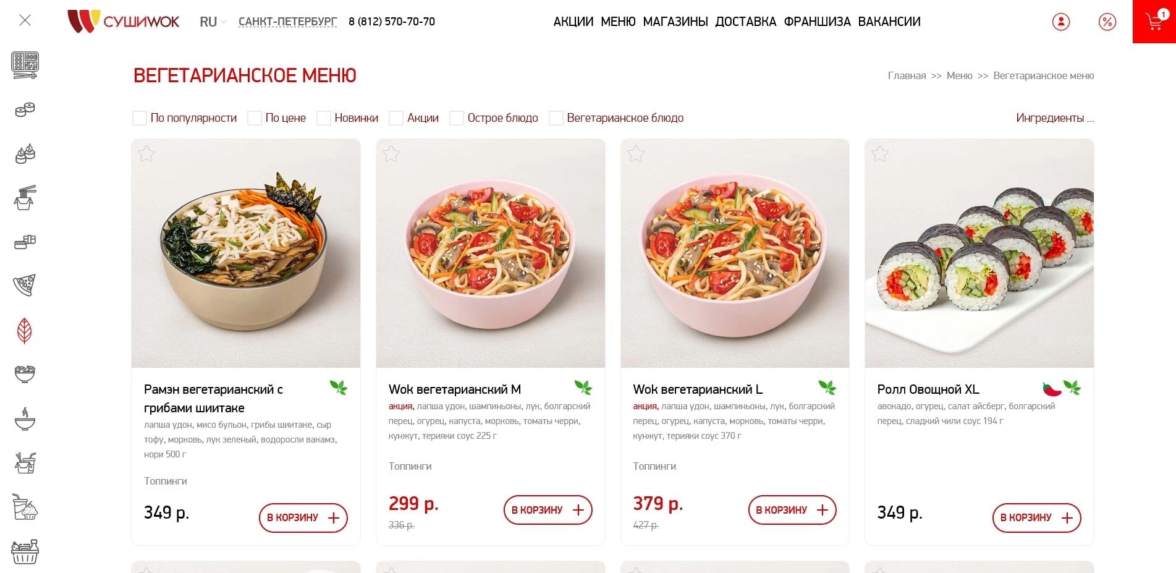1176x573 pixels.
Task: Go to the ДОСТАВКА menu item
Action: point(745,21)
